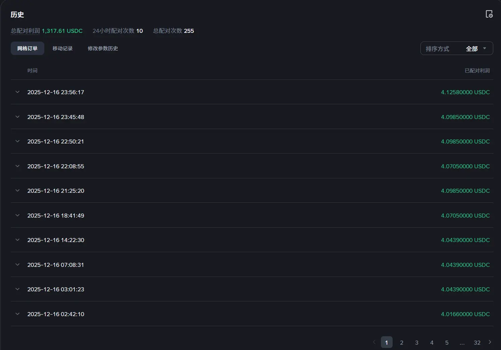Expand the 02:42:10 order row
The width and height of the screenshot is (501, 350).
[x=17, y=314]
